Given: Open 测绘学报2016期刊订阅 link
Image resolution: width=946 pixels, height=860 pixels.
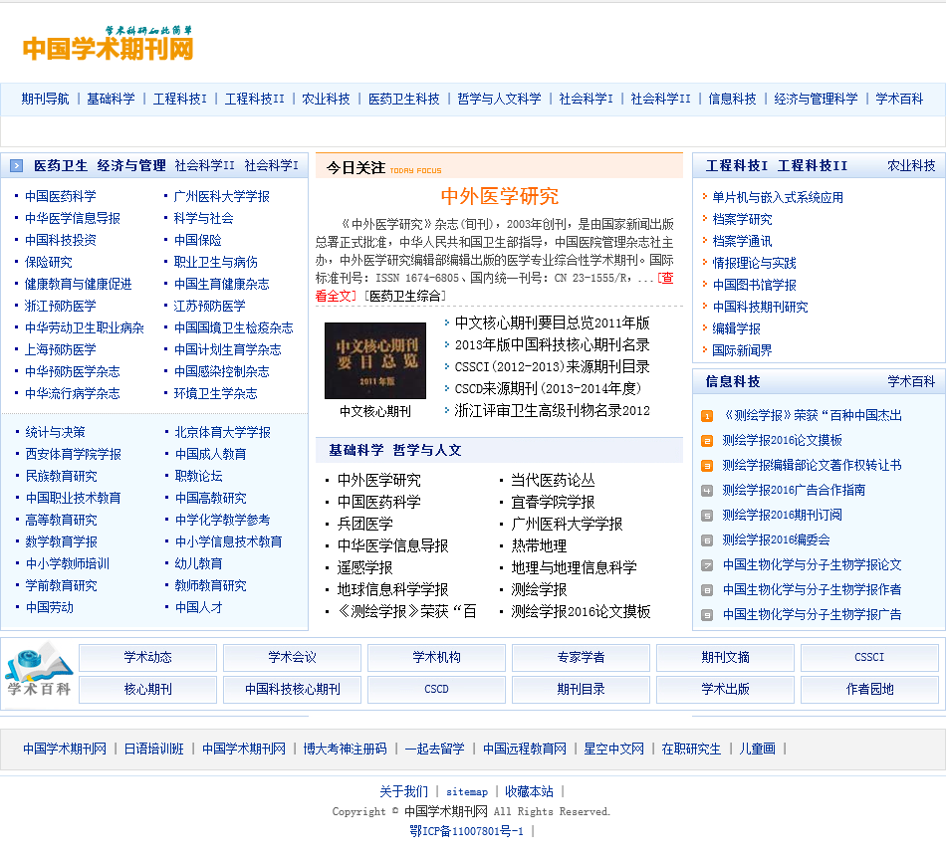Looking at the screenshot, I should point(782,515).
